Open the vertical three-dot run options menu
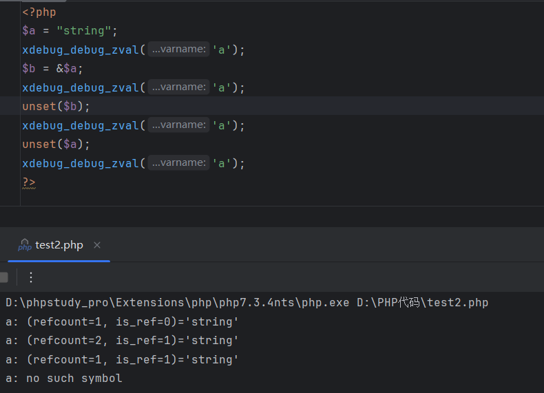Viewport: 544px width, 393px height. pyautogui.click(x=30, y=277)
